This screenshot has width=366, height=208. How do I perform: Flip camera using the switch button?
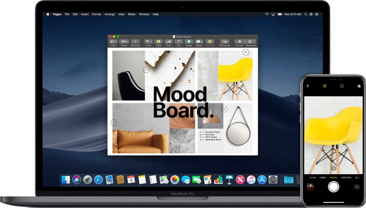[x=357, y=187]
